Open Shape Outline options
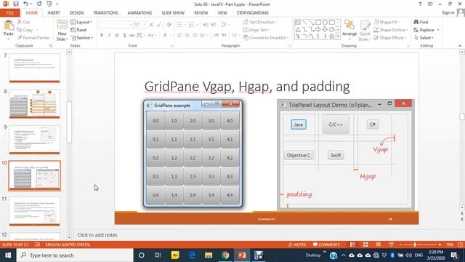 click(x=390, y=30)
